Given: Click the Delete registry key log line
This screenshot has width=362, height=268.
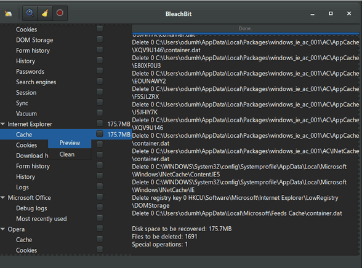Looking at the screenshot, I should click(235, 202).
